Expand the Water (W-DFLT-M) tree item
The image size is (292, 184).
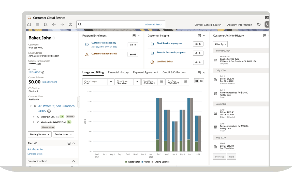tap(34, 117)
